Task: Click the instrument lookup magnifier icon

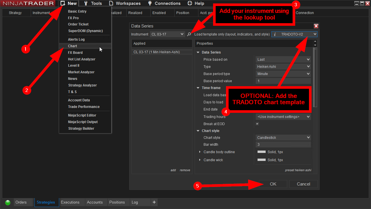Action: [x=189, y=34]
